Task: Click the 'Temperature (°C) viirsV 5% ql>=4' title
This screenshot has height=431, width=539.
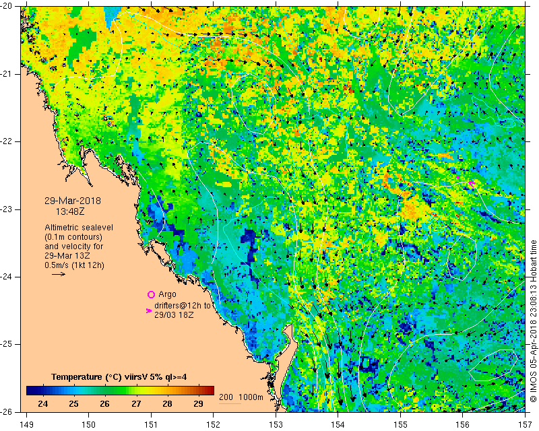Action: (x=119, y=377)
